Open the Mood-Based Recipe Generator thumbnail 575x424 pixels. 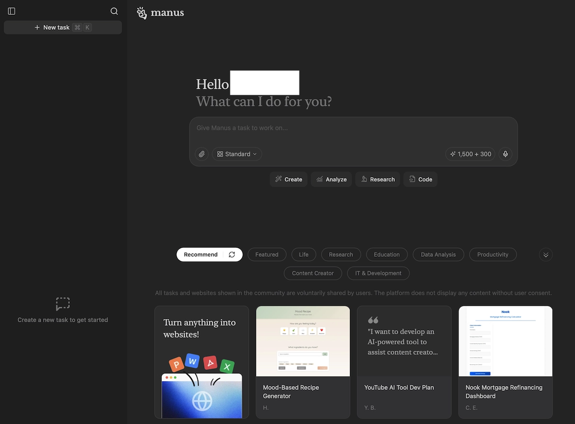[303, 341]
